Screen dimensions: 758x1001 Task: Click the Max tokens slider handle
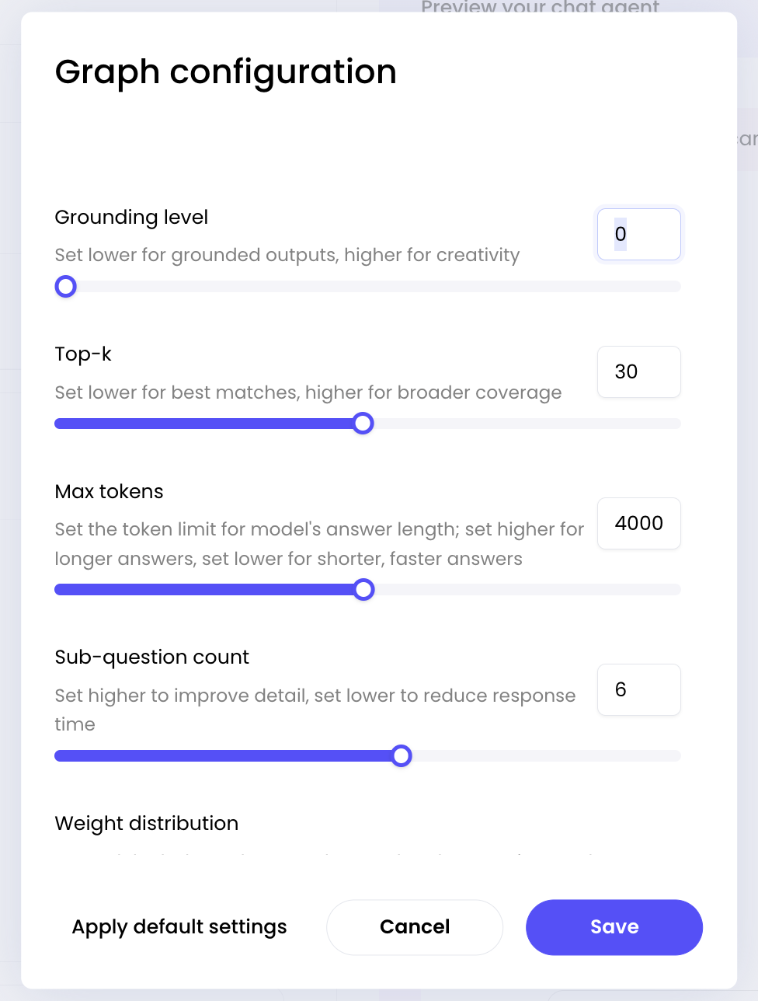[363, 590]
